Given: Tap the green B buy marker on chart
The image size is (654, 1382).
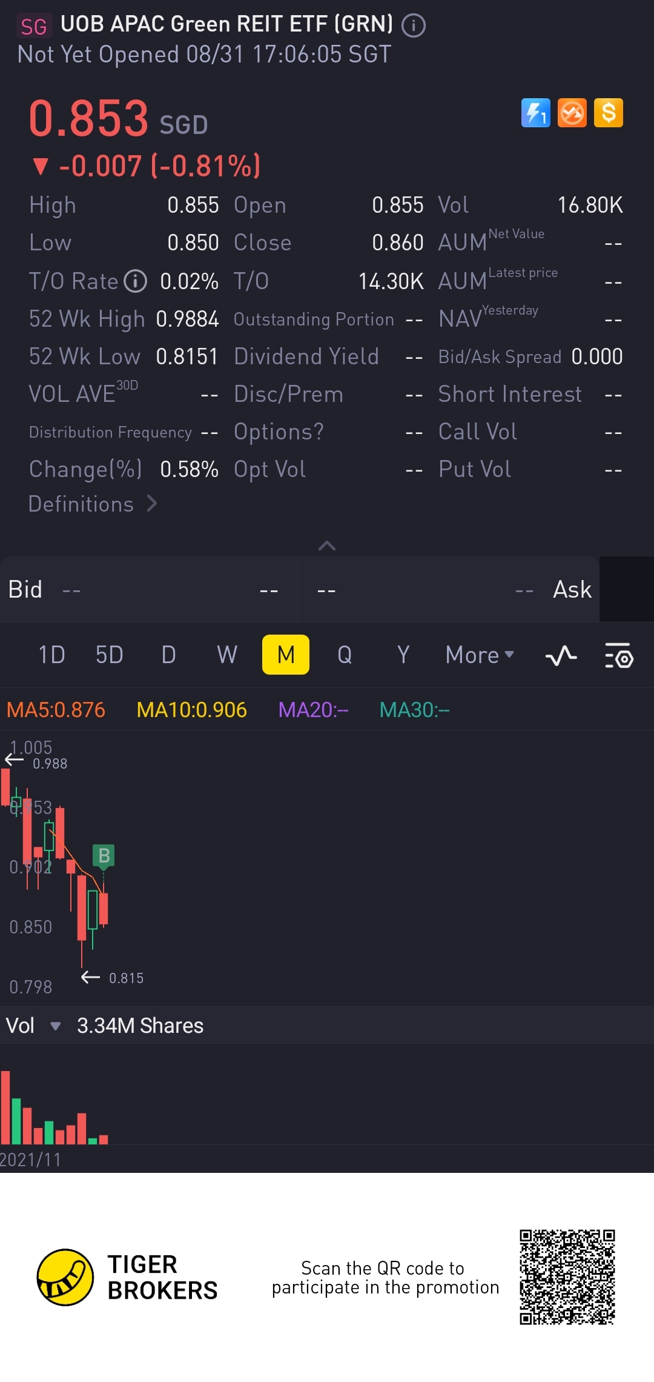Looking at the screenshot, I should click(x=104, y=856).
